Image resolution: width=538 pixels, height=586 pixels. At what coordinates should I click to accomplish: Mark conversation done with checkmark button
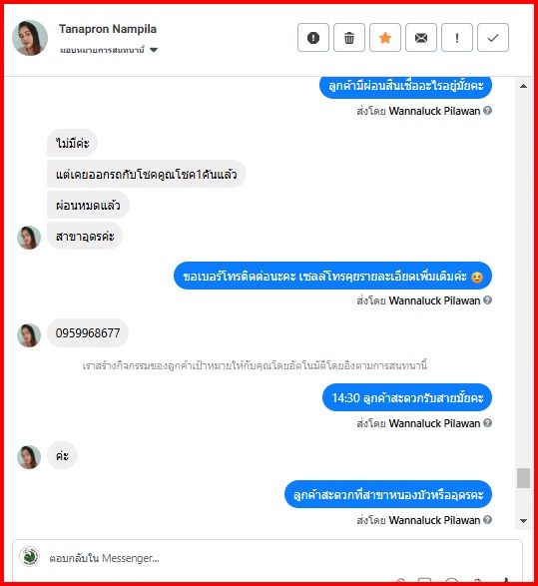(493, 37)
